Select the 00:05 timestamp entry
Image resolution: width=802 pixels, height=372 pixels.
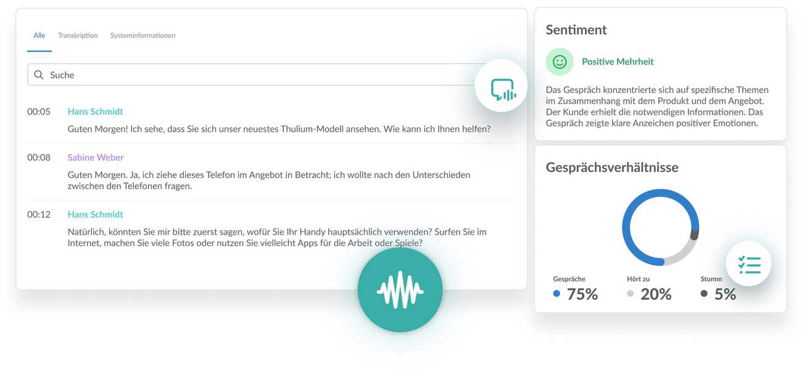pos(39,111)
